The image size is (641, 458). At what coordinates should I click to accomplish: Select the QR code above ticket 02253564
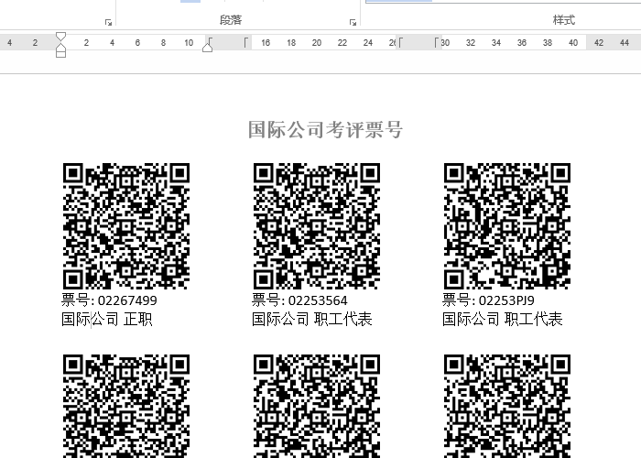pyautogui.click(x=317, y=225)
